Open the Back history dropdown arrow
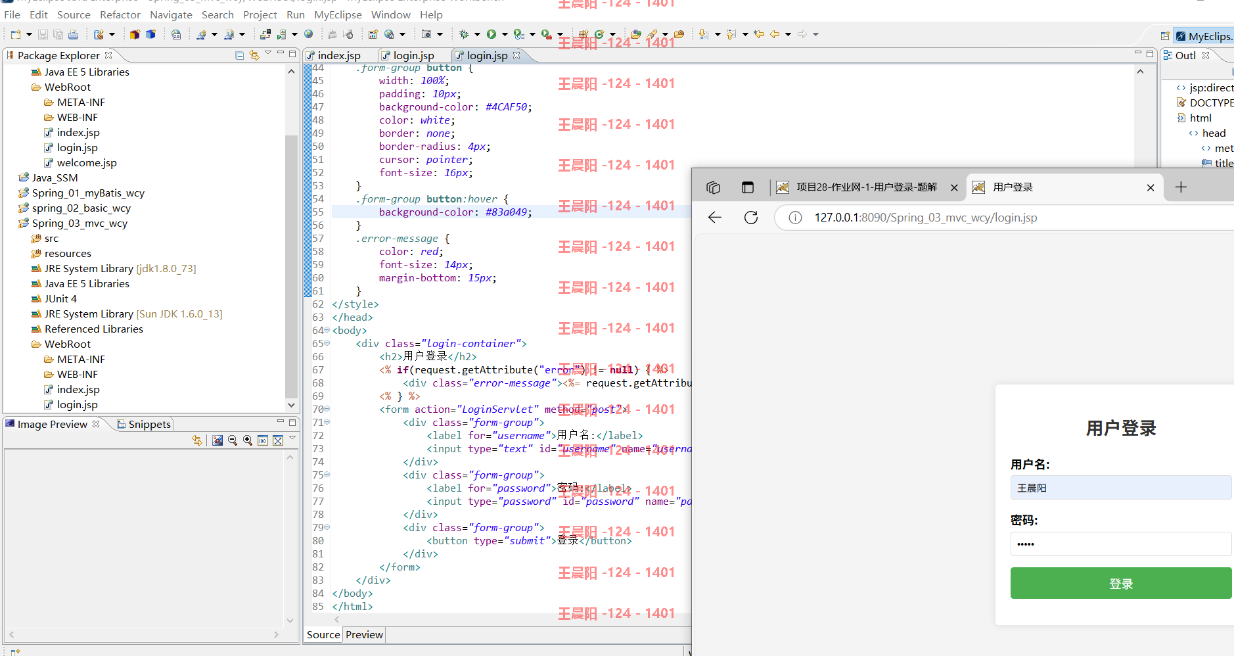The height and width of the screenshot is (656, 1234). pyautogui.click(x=788, y=35)
